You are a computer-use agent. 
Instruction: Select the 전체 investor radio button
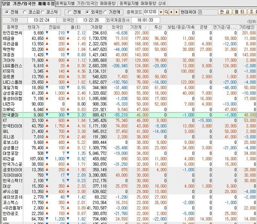(70, 12)
